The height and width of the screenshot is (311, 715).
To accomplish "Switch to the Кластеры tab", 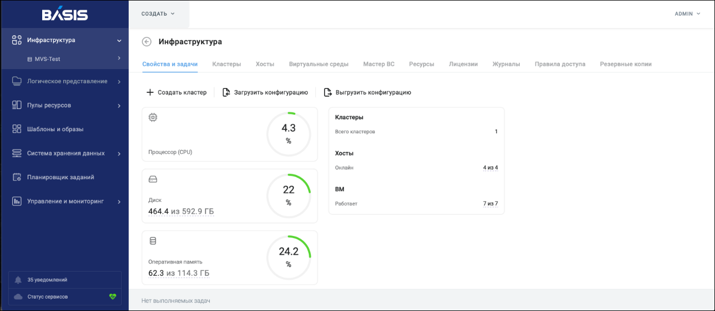I will (x=227, y=64).
